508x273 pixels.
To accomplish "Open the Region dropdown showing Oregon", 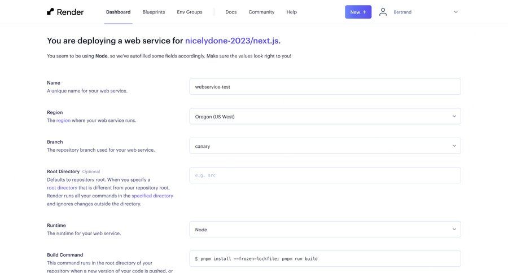I will [325, 117].
